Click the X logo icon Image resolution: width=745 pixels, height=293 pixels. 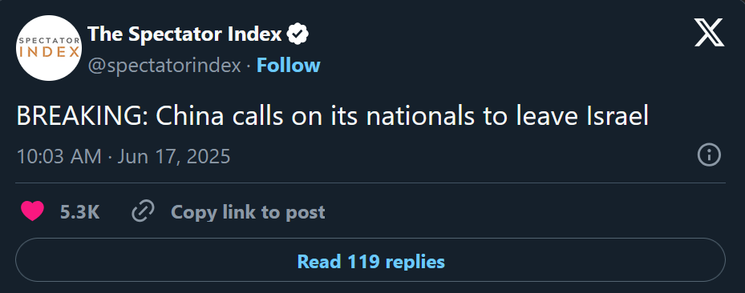(x=710, y=32)
